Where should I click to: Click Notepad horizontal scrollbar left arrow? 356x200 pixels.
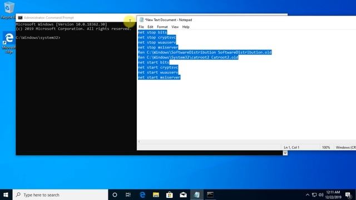(139, 142)
